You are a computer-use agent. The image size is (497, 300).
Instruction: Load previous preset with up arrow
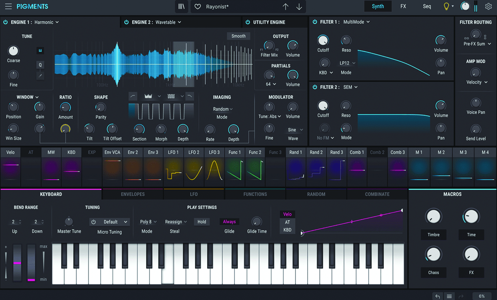click(285, 6)
